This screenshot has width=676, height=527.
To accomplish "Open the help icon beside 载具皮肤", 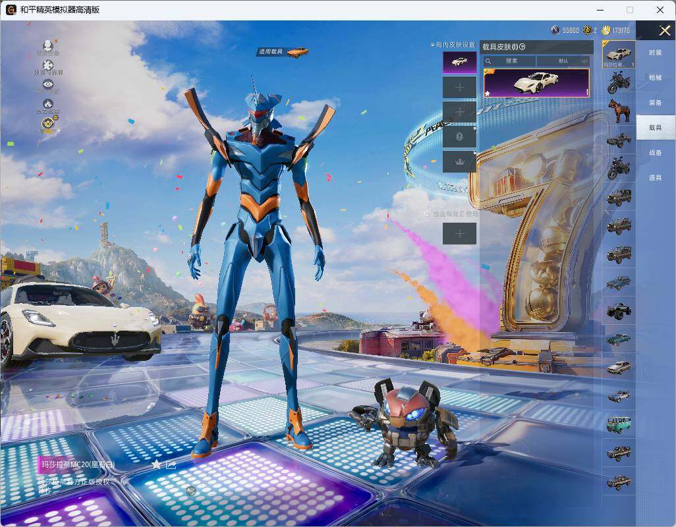I will [522, 47].
